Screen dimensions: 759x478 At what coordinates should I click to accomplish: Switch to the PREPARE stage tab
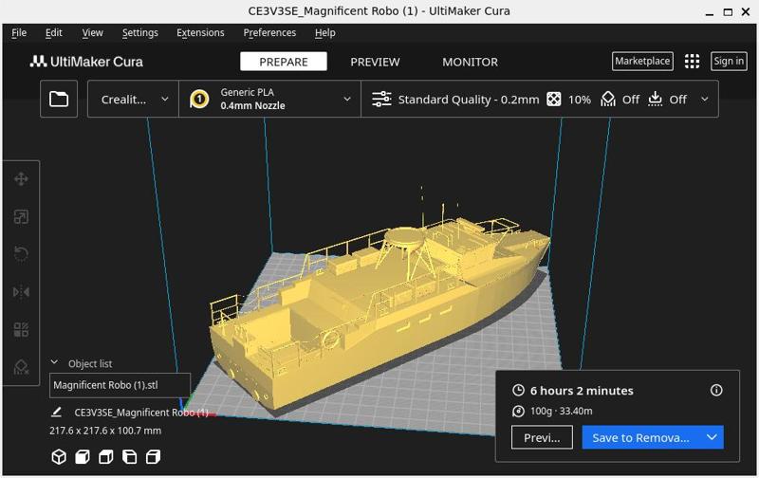point(284,62)
